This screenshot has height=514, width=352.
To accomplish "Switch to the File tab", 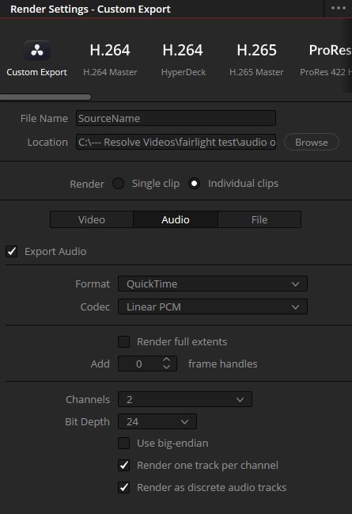I will coord(259,219).
